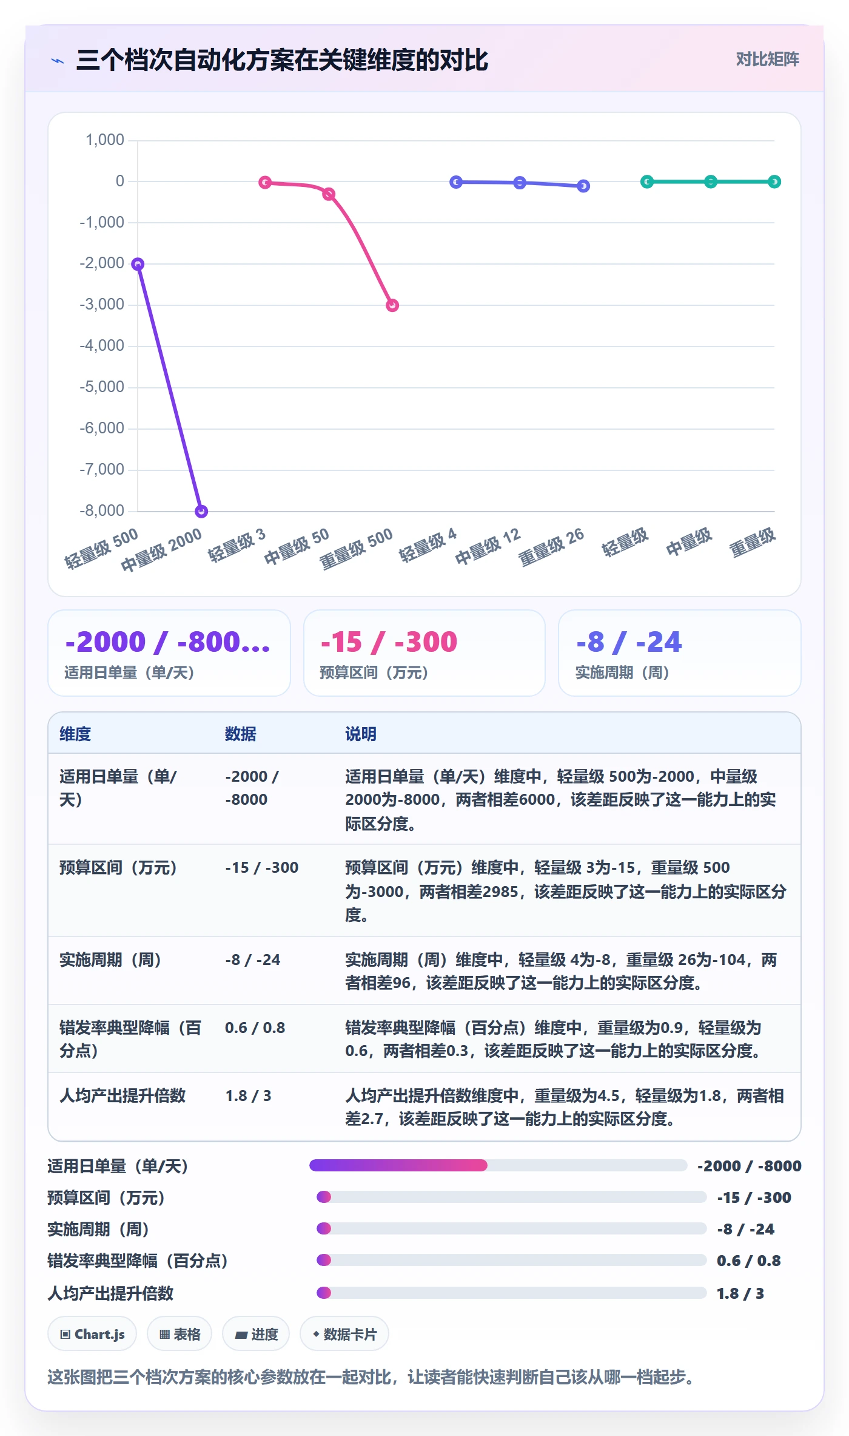The image size is (849, 1436).
Task: Click the 实施周期（周） progress bar
Action: pyautogui.click(x=511, y=1228)
